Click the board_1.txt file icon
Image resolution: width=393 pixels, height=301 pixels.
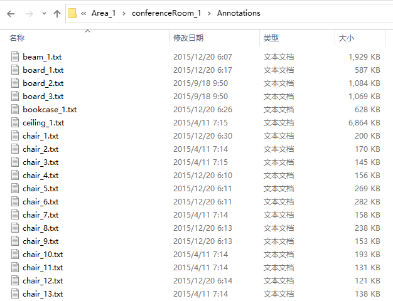point(15,70)
